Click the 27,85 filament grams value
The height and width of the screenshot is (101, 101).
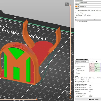90,86
